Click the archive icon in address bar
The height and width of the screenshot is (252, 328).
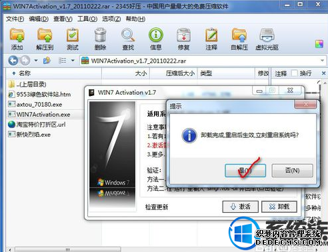(85, 61)
